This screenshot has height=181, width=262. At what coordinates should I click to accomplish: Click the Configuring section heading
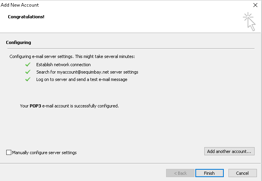(19, 42)
